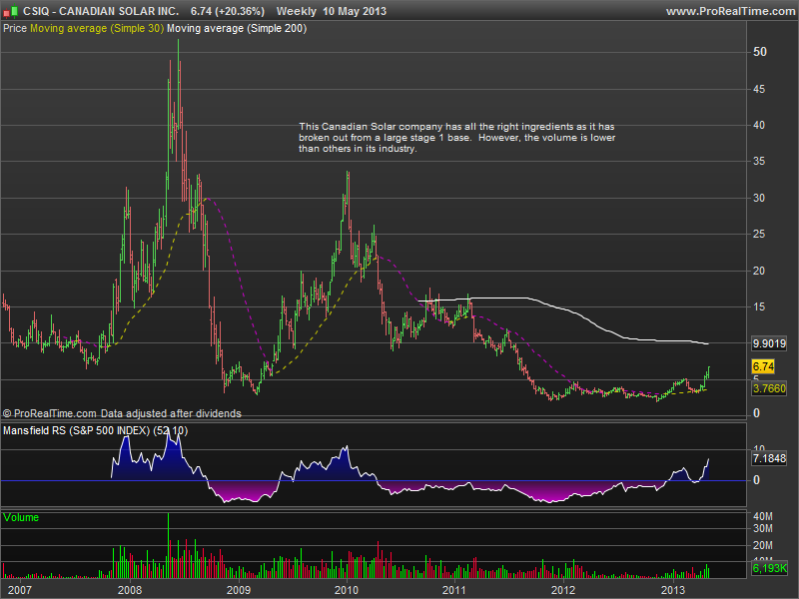Viewport: 799px width, 599px height.
Task: Click the green Volume panel label
Action: pos(21,517)
